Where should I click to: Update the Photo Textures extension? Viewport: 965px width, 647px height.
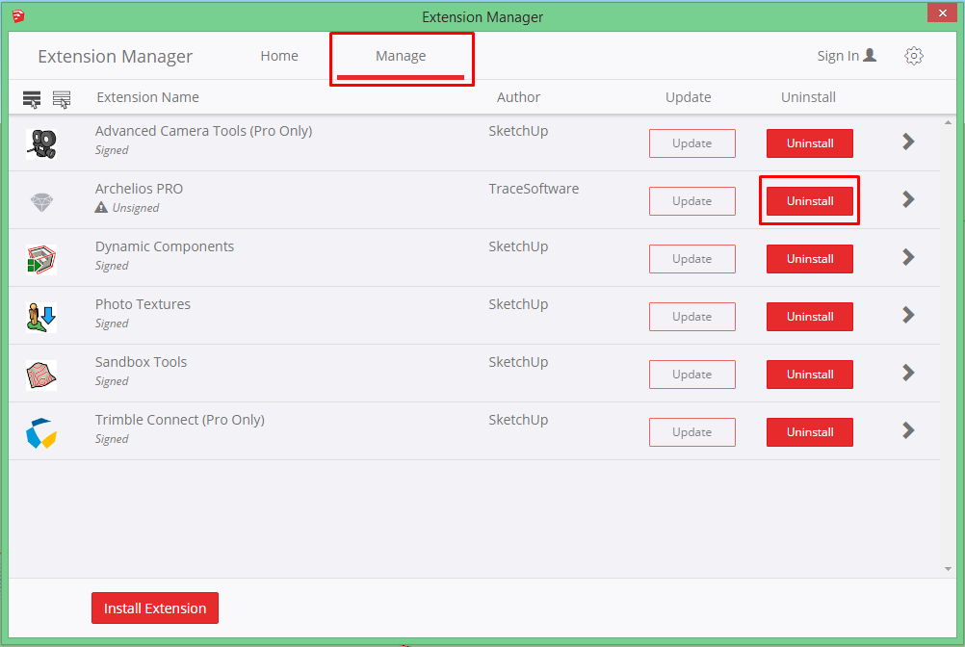click(x=691, y=317)
